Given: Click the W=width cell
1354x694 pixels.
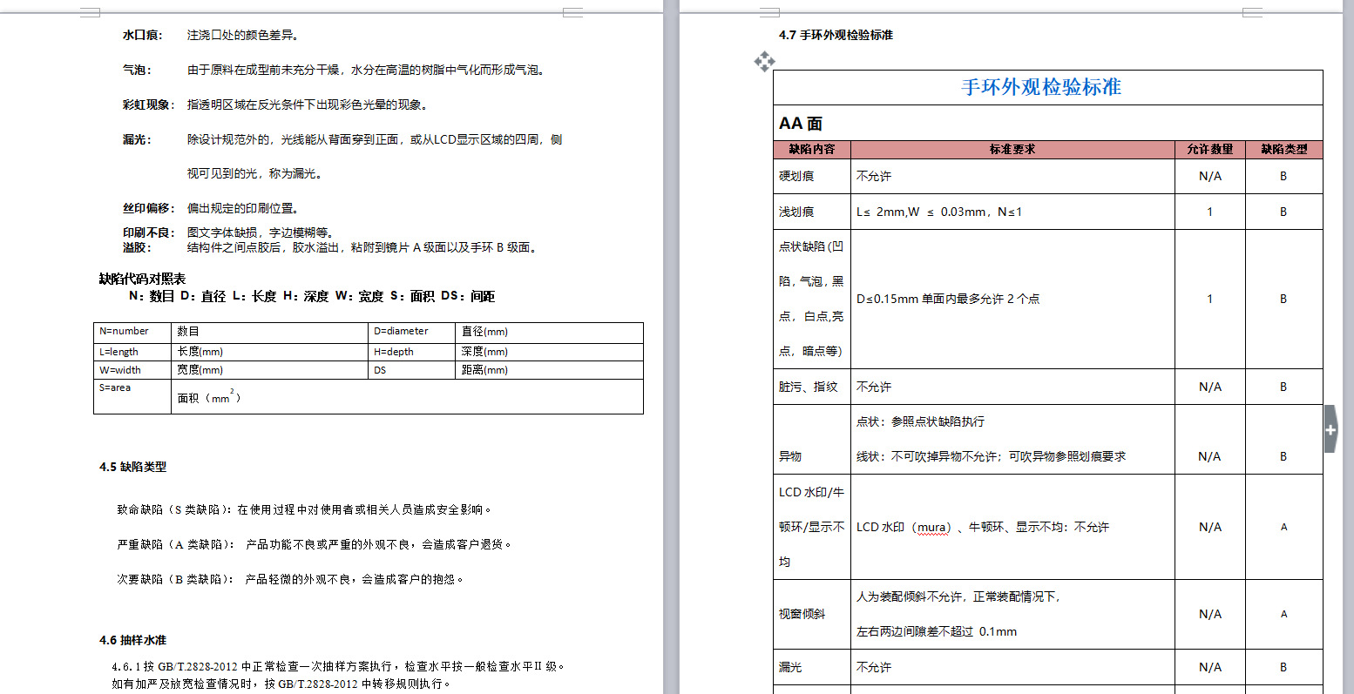Looking at the screenshot, I should [x=132, y=370].
